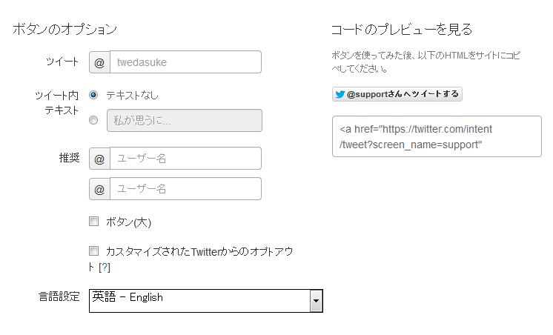Image resolution: width=553 pixels, height=335 pixels.
Task: Click the ボタンのオプション heading
Action: 65,29
